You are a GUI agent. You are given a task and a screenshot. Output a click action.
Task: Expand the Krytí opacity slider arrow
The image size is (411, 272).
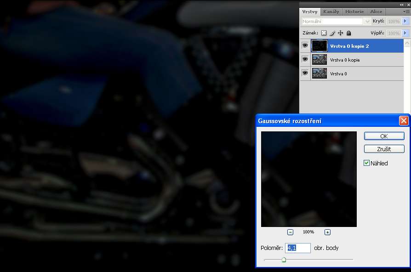click(x=405, y=21)
